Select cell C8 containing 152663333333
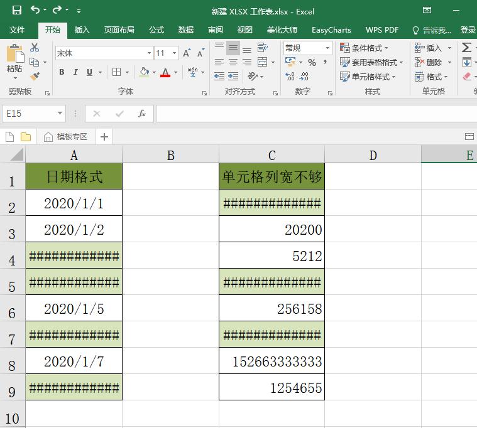Screen dimensions: 477x428 (x=271, y=361)
